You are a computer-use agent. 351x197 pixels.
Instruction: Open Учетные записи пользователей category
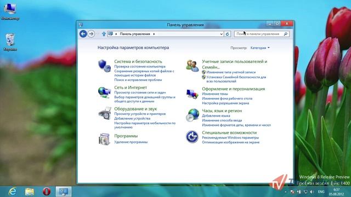tap(235, 64)
